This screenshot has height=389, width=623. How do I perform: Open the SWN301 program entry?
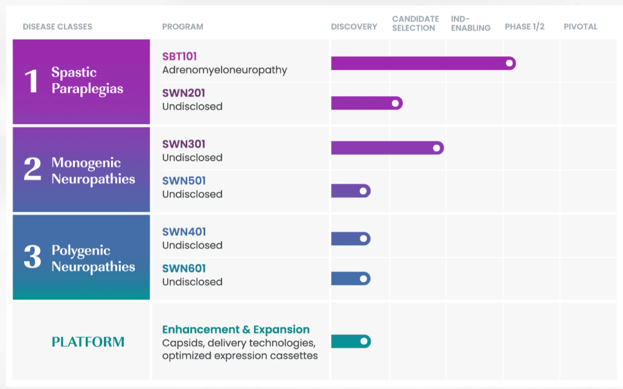(184, 144)
